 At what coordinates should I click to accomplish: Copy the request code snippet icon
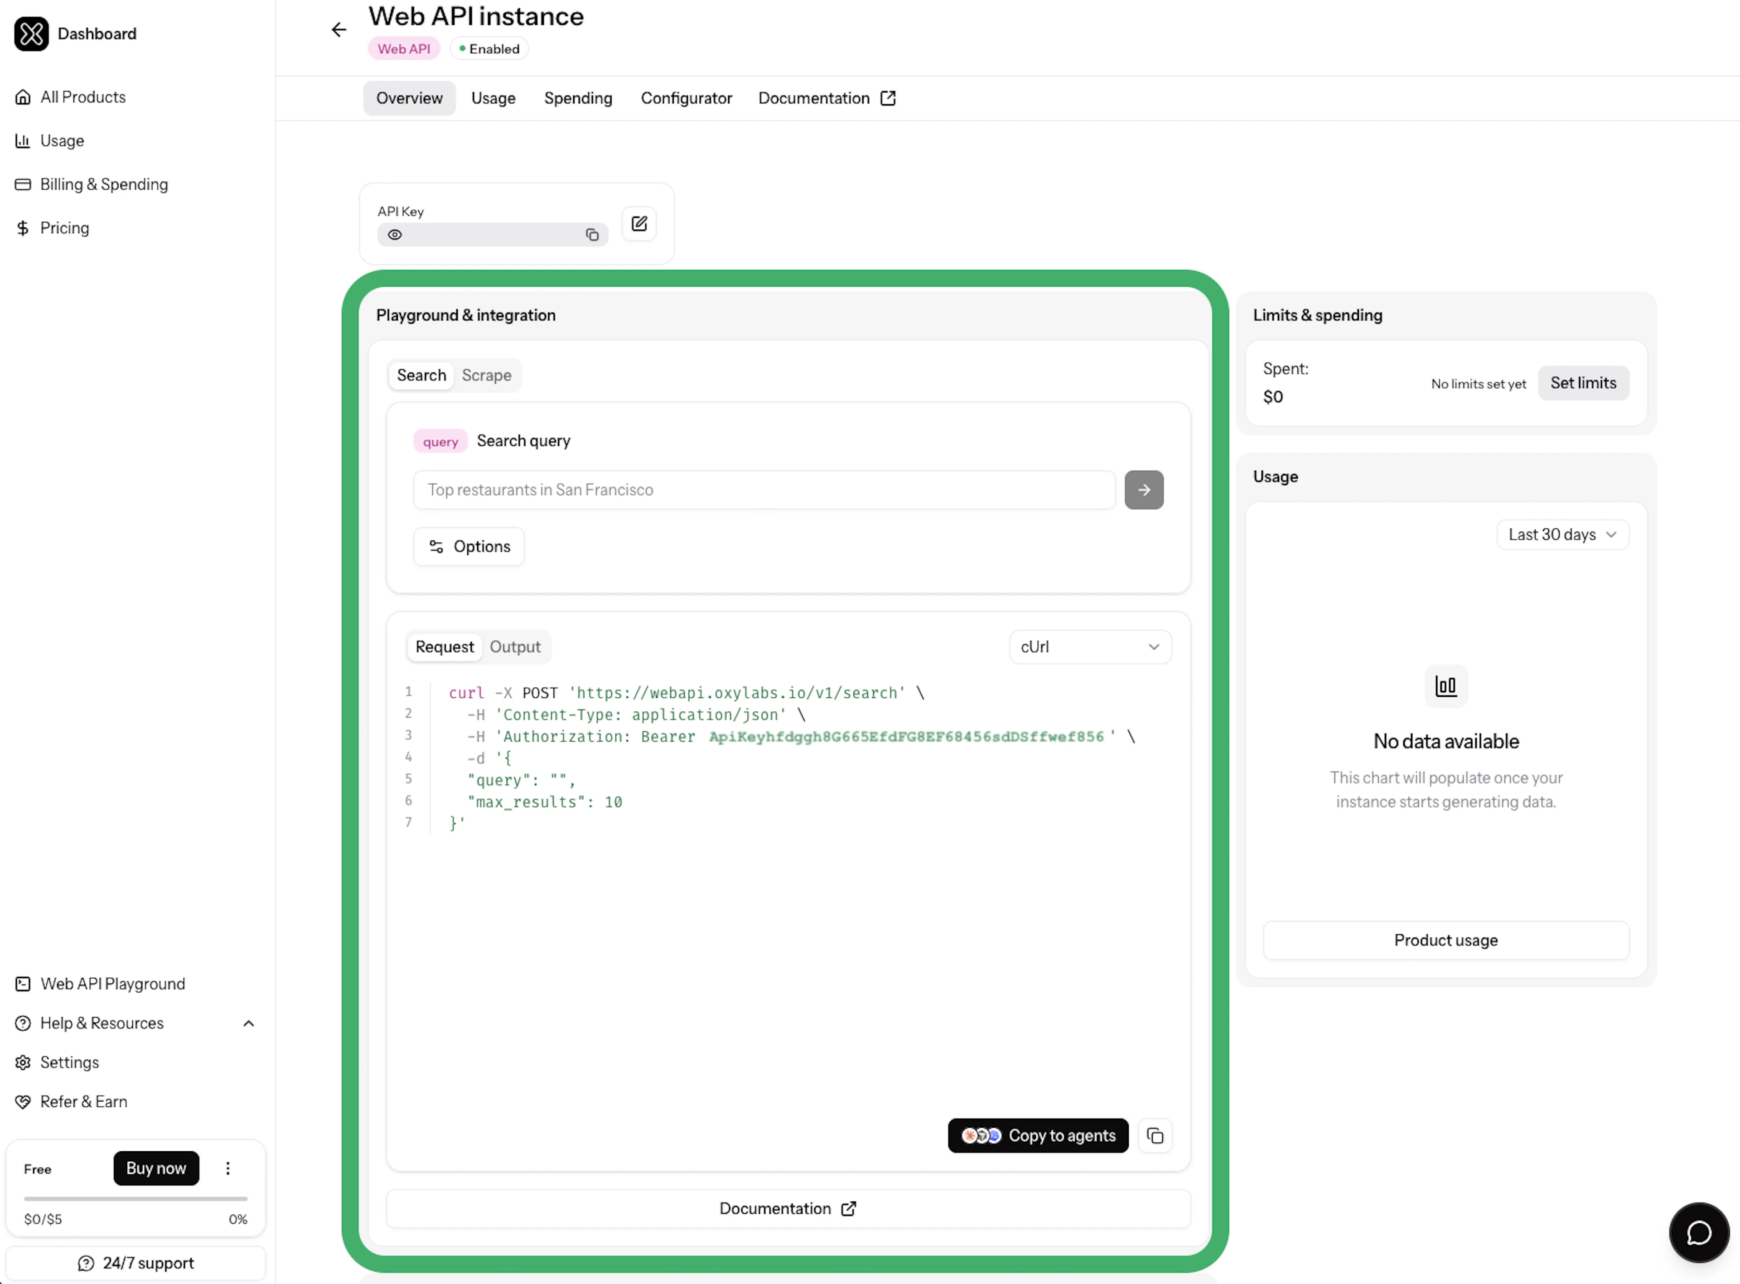(x=1155, y=1135)
